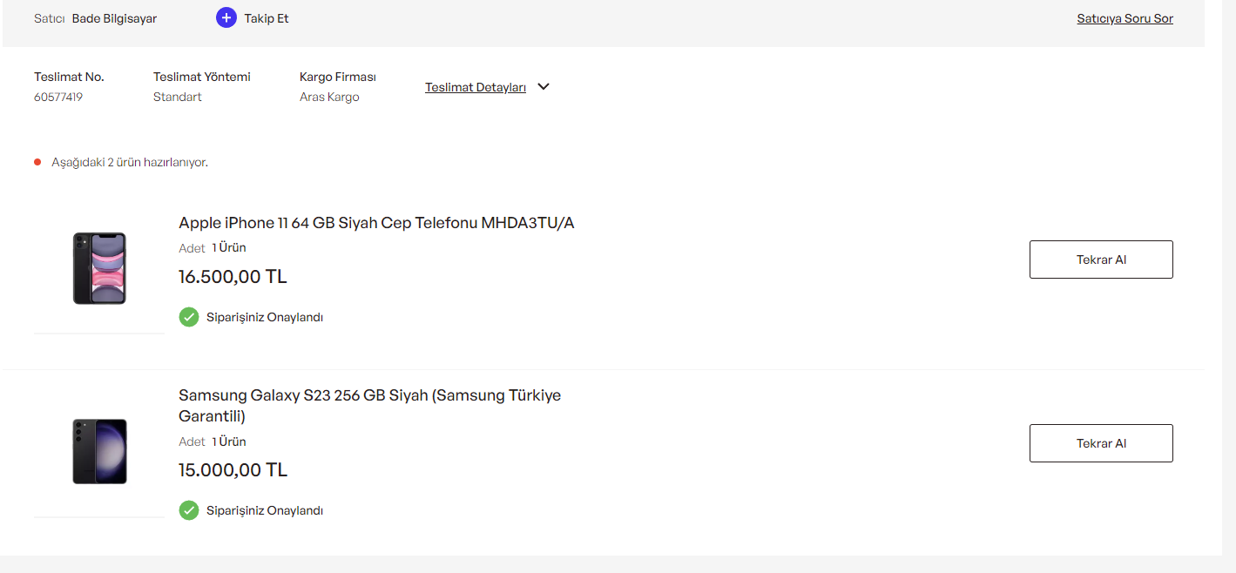The height and width of the screenshot is (573, 1236).
Task: Click the Takip Et label
Action: (266, 18)
